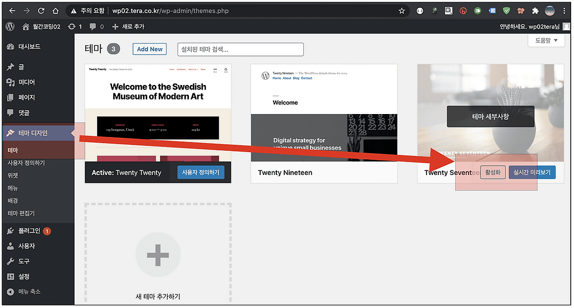Image resolution: width=574 pixels, height=308 pixels.
Task: Reload the page with the refresh icon
Action: (x=41, y=11)
